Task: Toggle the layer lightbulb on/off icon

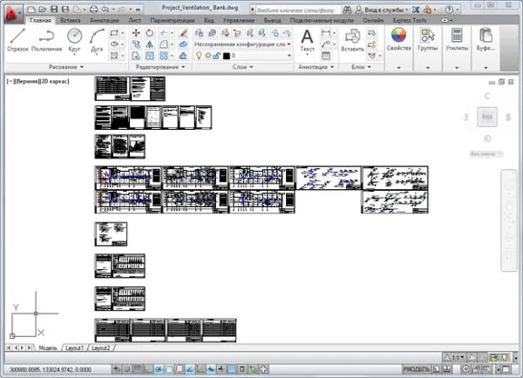Action: 199,55
